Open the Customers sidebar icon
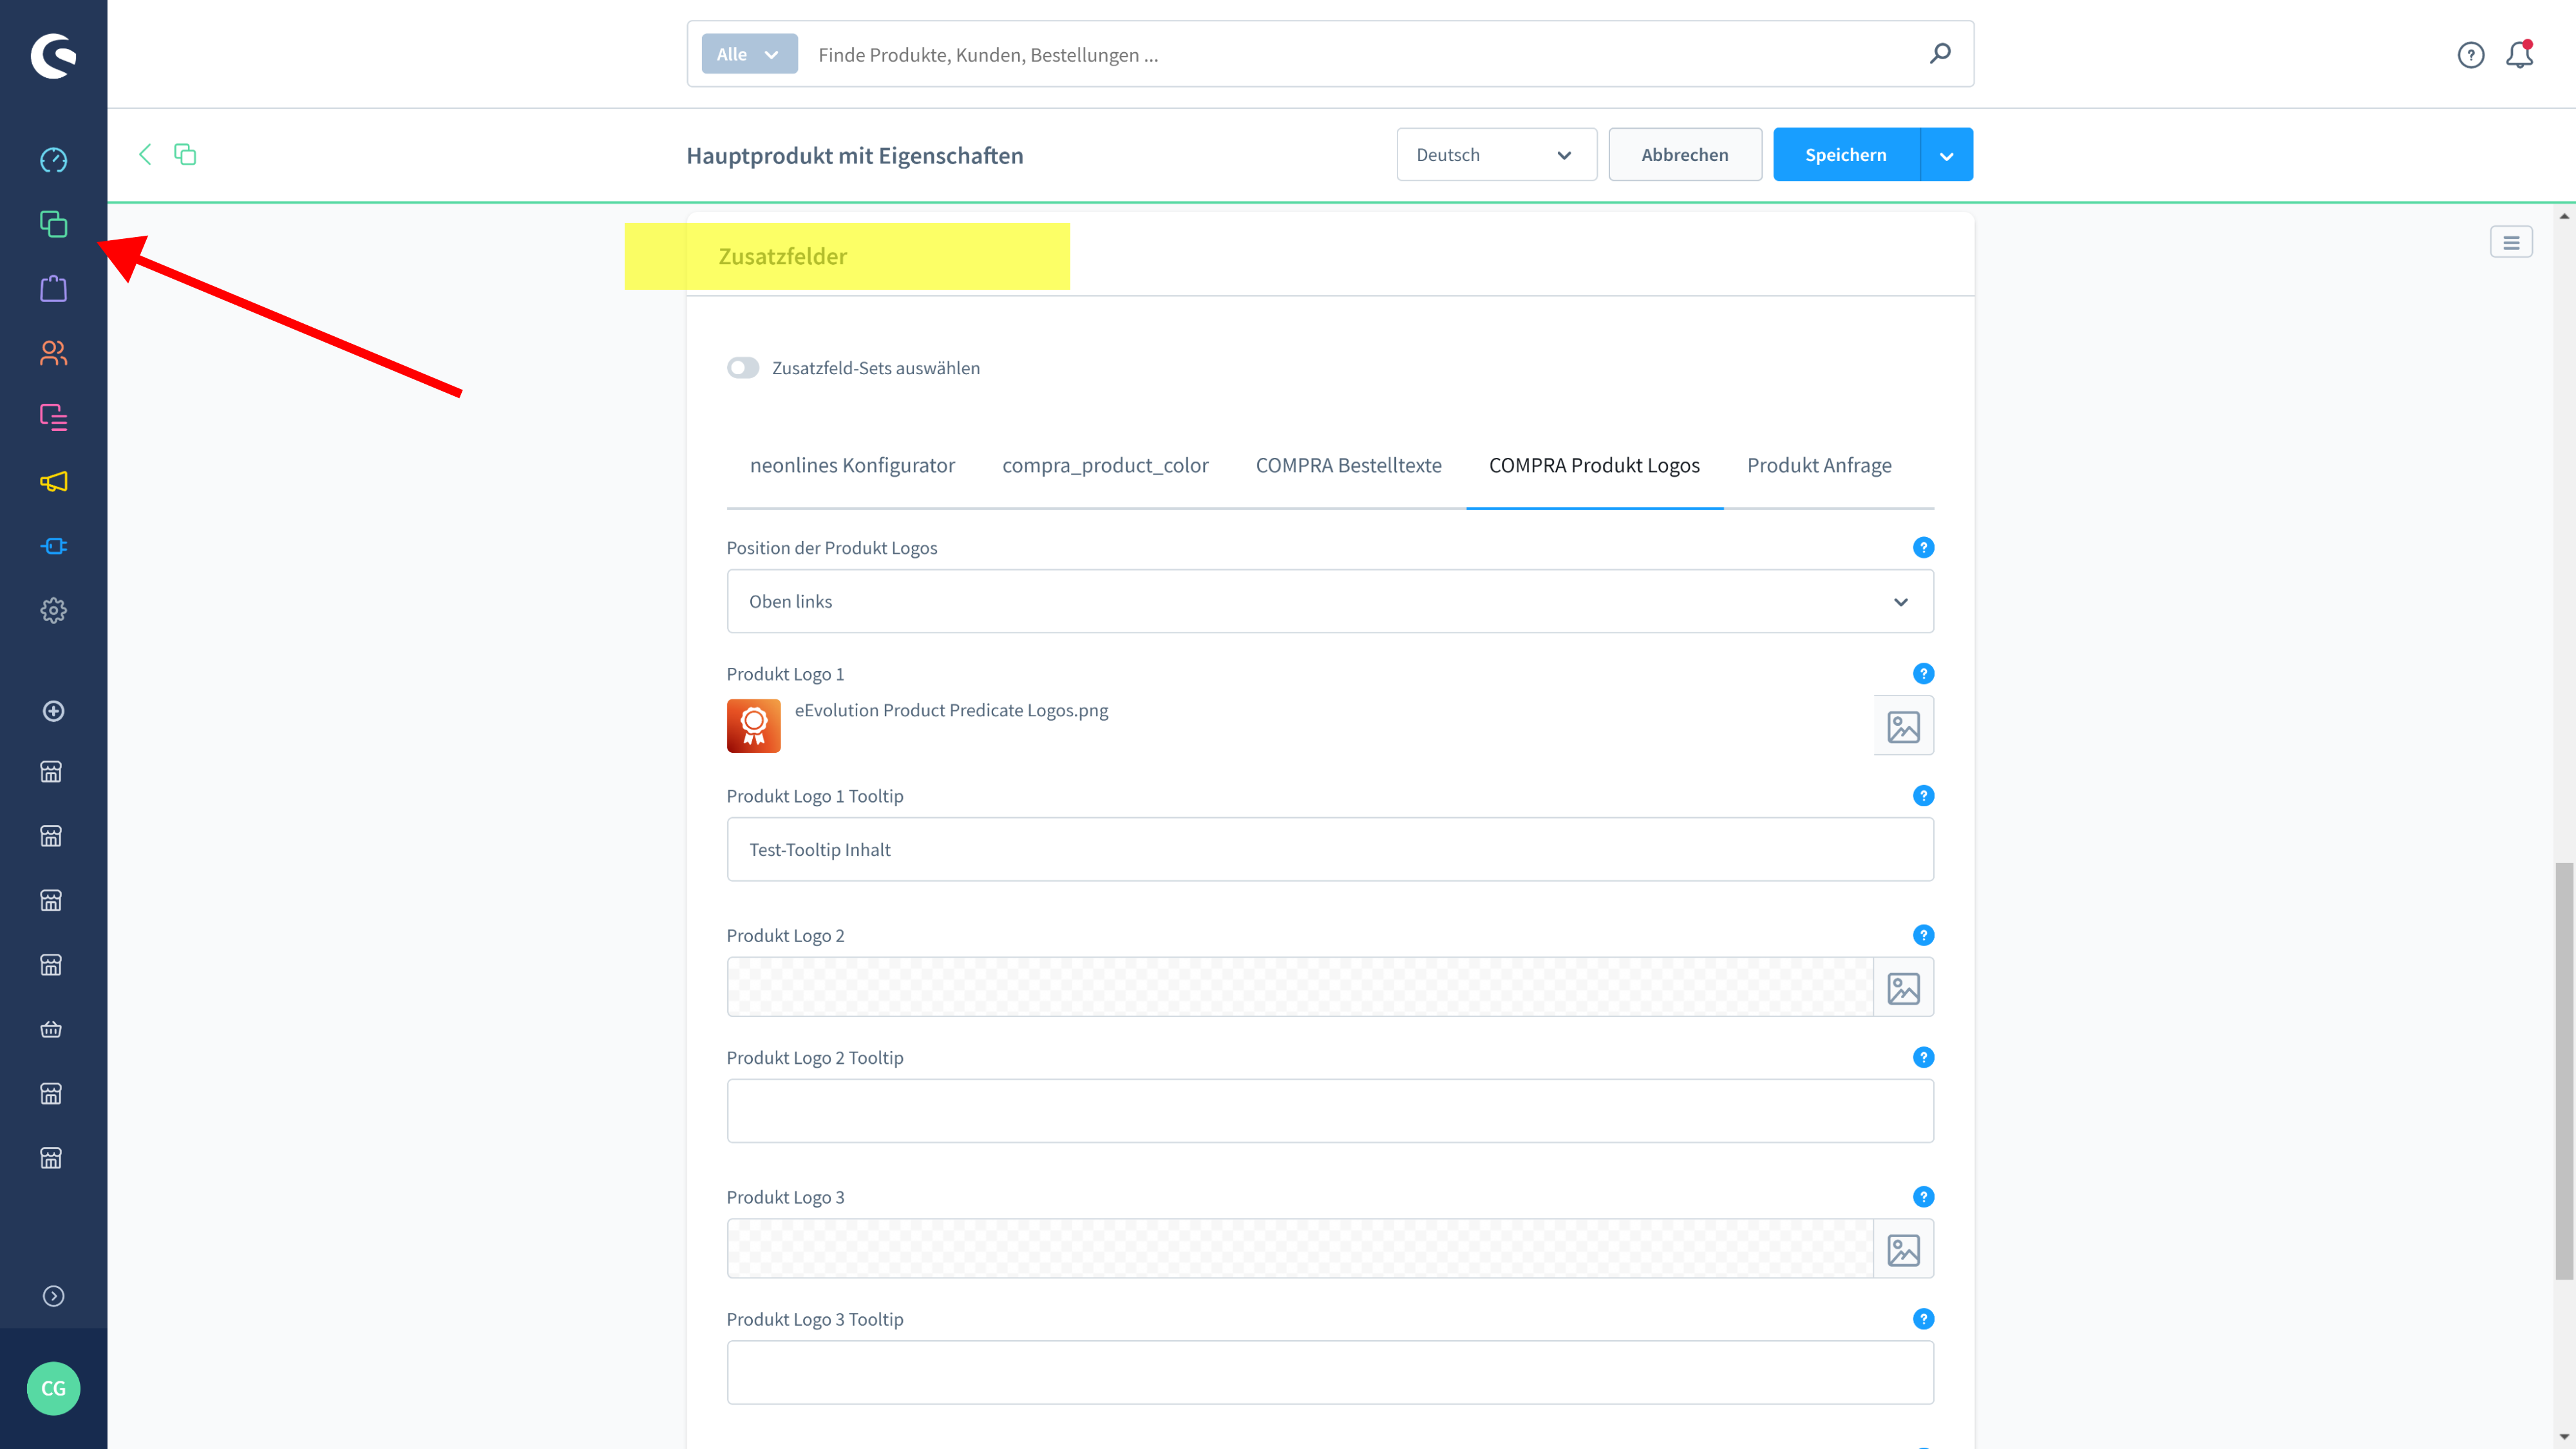Image resolution: width=2576 pixels, height=1449 pixels. click(x=53, y=353)
